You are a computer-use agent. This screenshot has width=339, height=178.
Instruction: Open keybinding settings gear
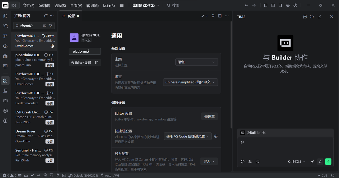point(216,136)
